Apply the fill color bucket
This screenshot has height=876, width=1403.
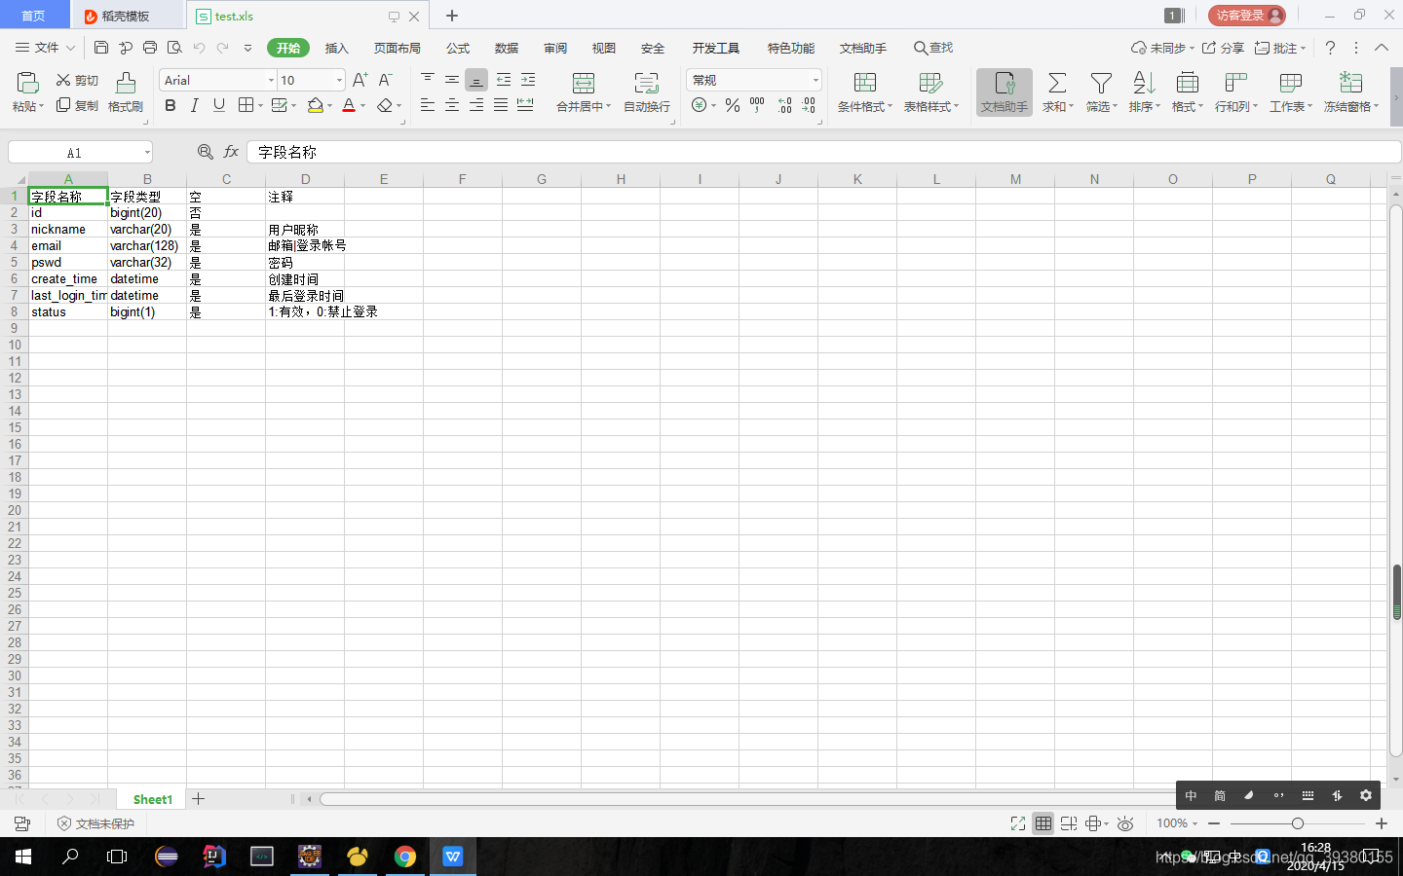[x=315, y=105]
